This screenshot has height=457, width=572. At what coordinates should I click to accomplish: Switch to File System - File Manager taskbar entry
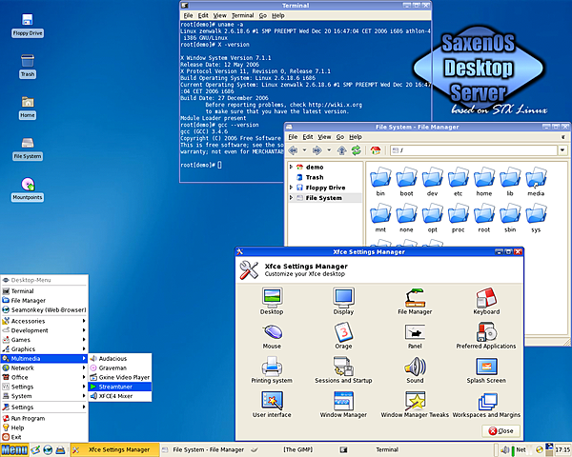(204, 450)
